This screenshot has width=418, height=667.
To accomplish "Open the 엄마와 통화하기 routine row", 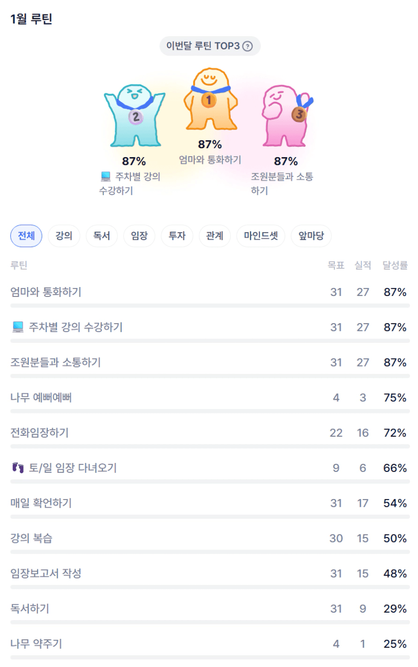I will 46,292.
